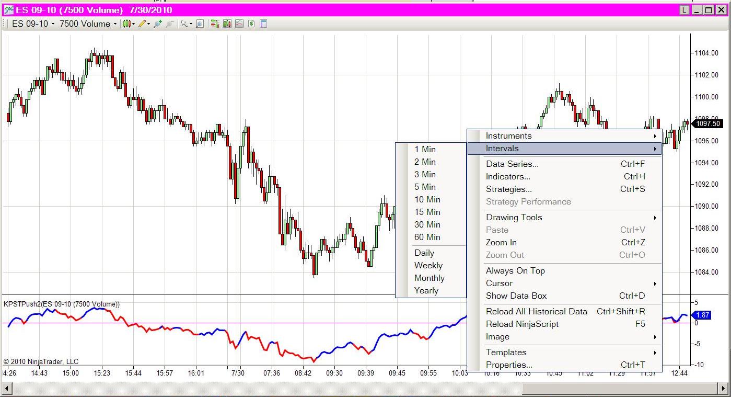Click the Zoom In magnifier toolbar icon
The image size is (731, 397).
pyautogui.click(x=158, y=24)
